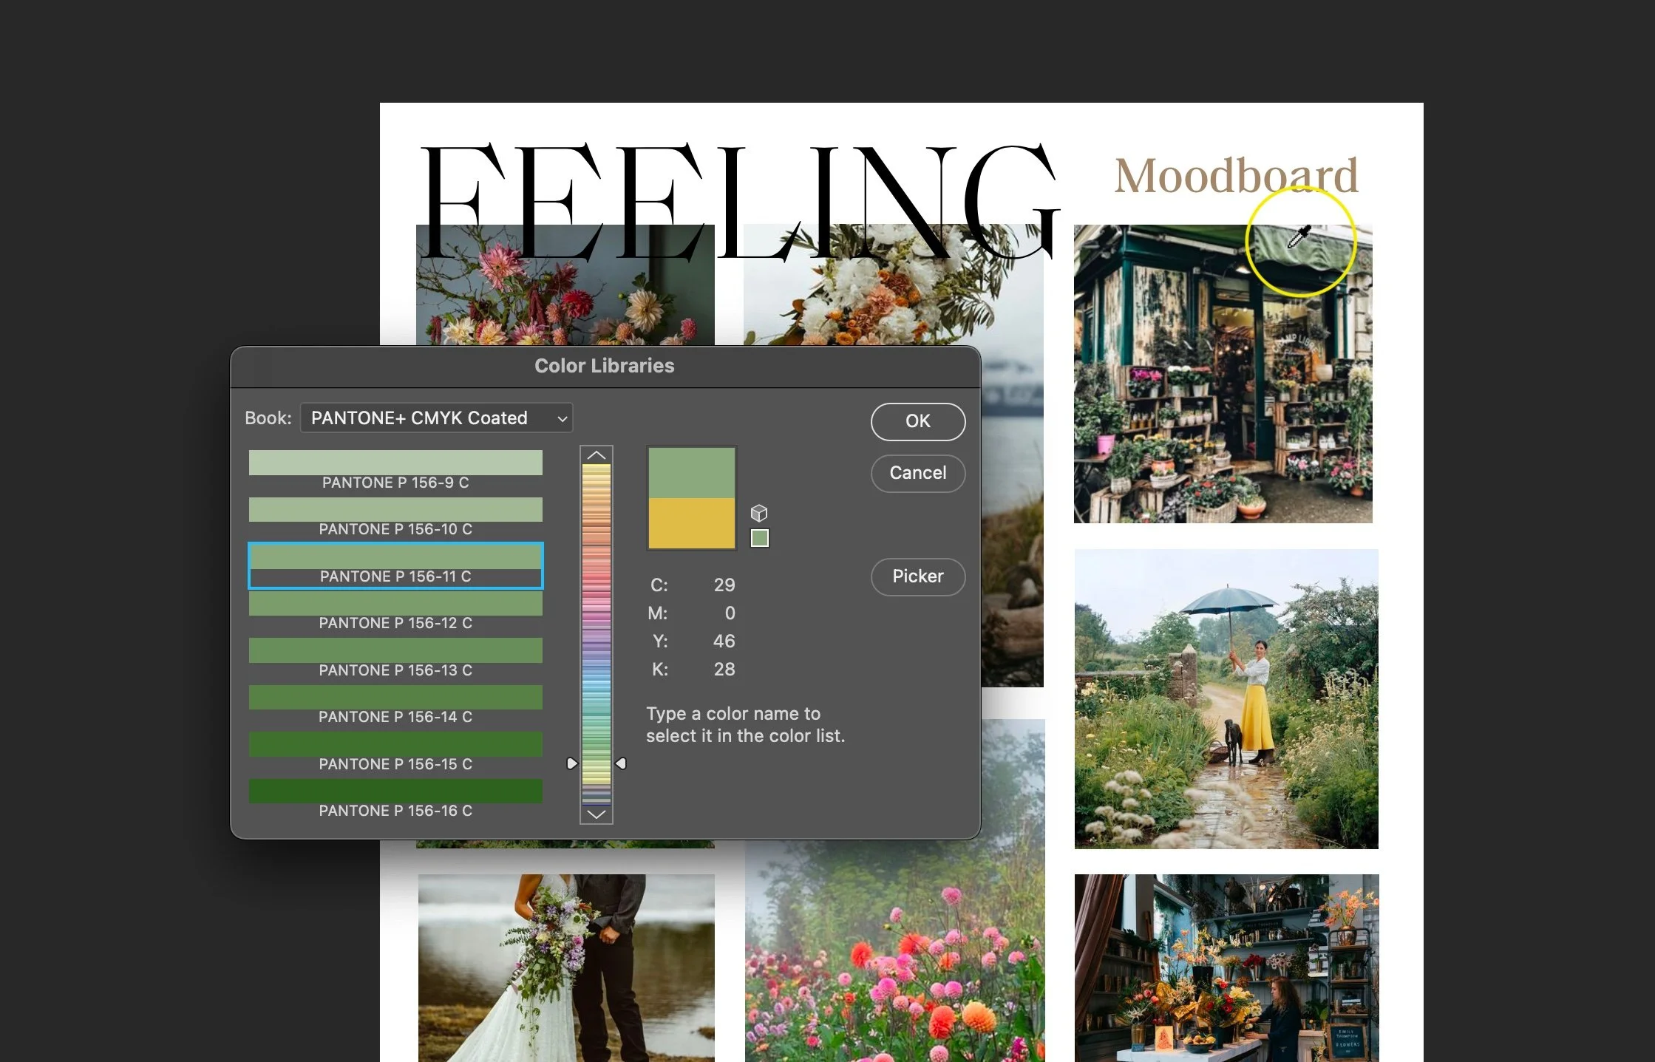1655x1062 pixels.
Task: Select PANTONE P 156-10 C swatch
Action: 395,510
